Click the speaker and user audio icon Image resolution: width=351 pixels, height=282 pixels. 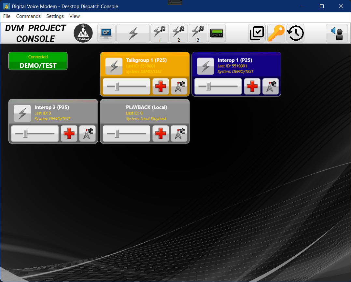(337, 33)
